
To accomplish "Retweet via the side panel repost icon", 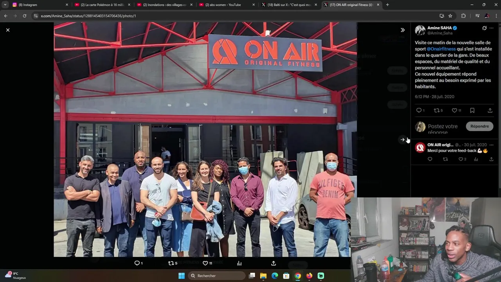I will (437, 110).
